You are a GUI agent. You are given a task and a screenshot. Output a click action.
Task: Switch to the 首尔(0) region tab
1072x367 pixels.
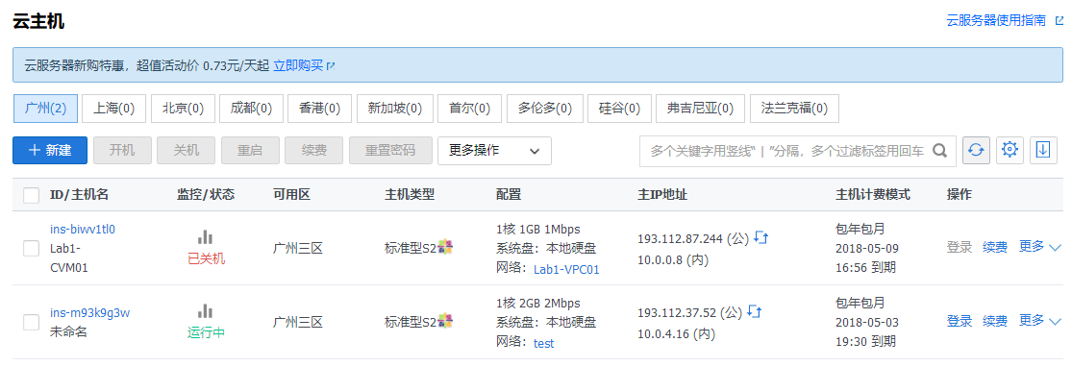click(x=470, y=108)
